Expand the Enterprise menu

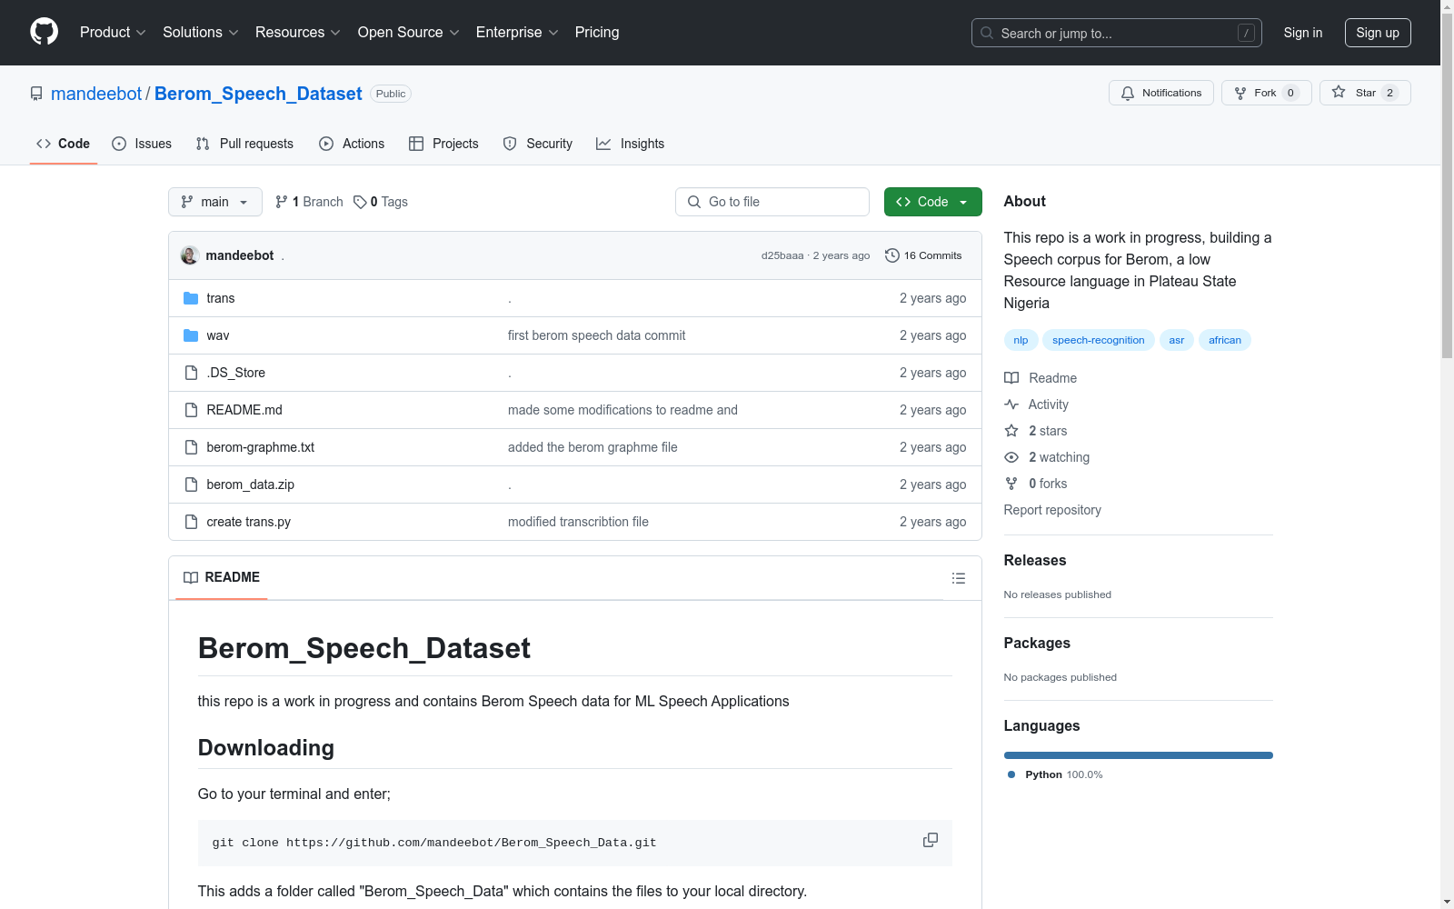coord(517,33)
